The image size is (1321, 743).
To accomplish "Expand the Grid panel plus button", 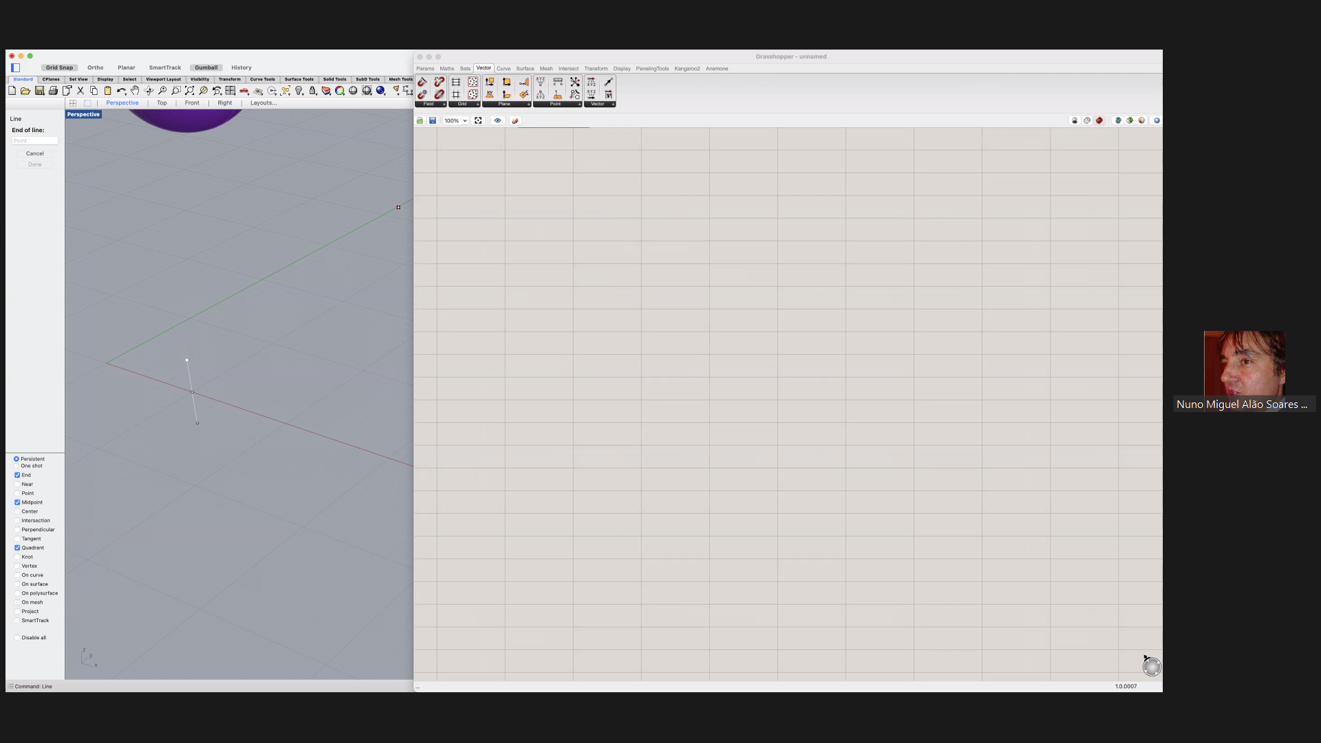I will [478, 104].
